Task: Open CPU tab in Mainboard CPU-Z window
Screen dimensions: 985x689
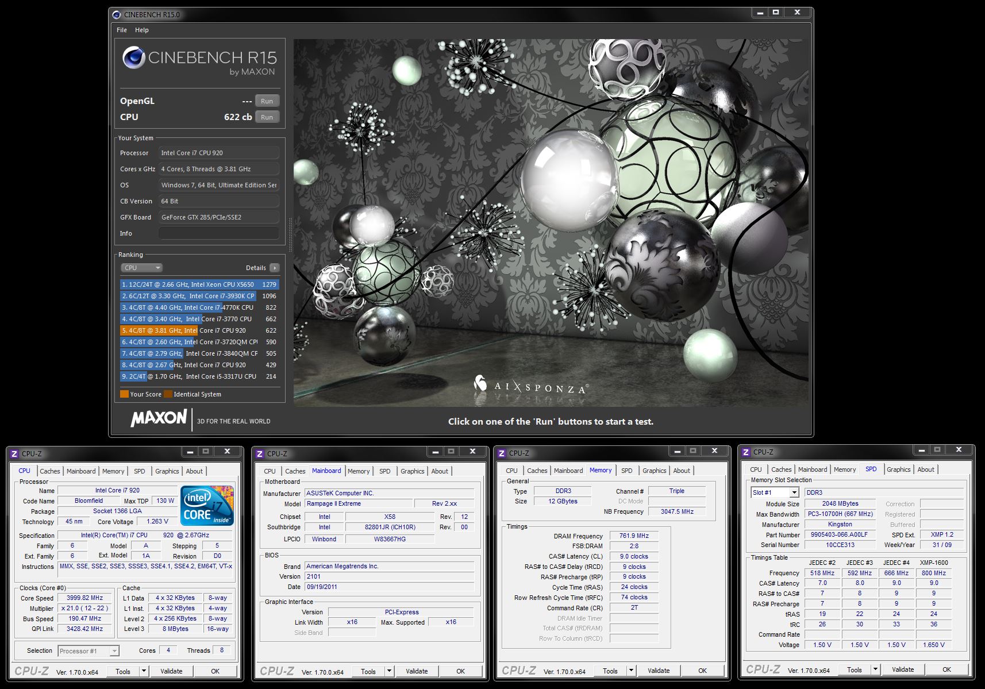Action: [270, 471]
